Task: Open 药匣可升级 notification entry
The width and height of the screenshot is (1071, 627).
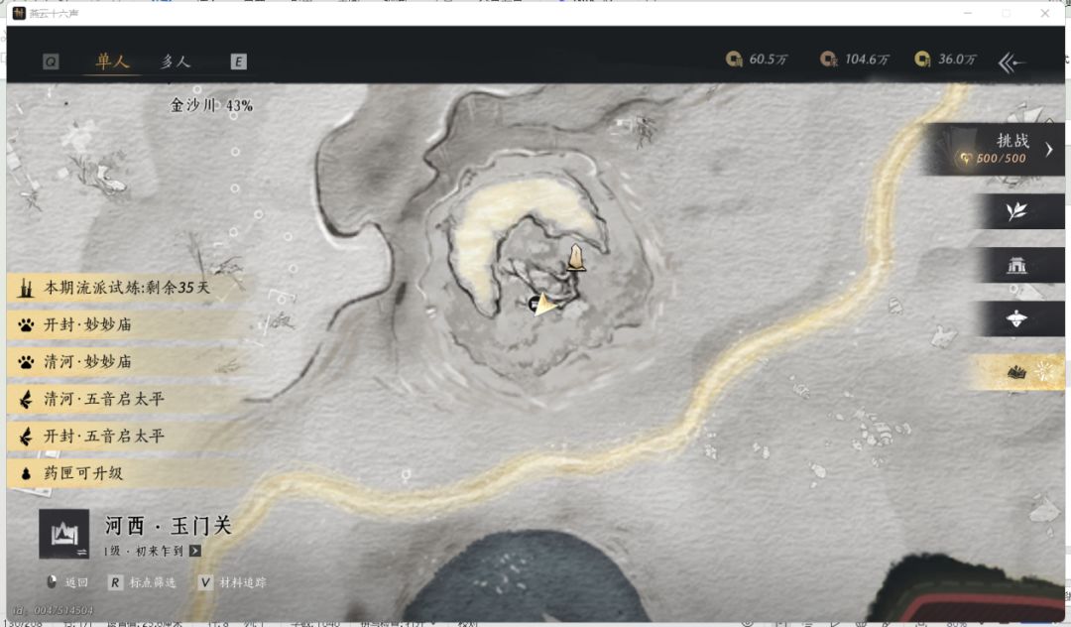Action: [128, 473]
